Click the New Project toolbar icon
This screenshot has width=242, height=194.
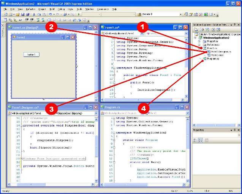pyautogui.click(x=5, y=14)
